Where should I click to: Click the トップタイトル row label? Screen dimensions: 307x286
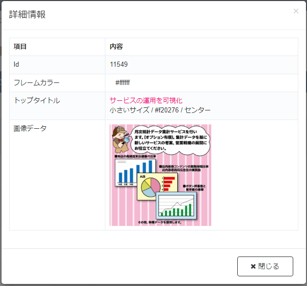pyautogui.click(x=37, y=100)
